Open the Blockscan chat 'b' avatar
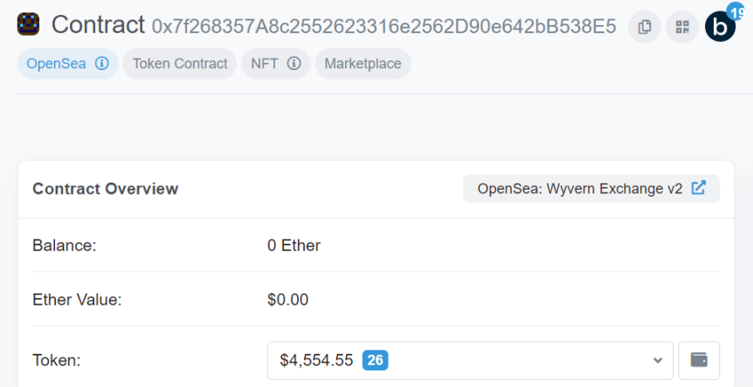Image resolution: width=753 pixels, height=387 pixels. (720, 28)
